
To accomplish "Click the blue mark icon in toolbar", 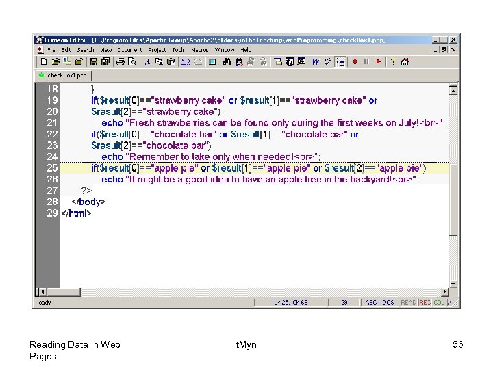I will pos(316,61).
